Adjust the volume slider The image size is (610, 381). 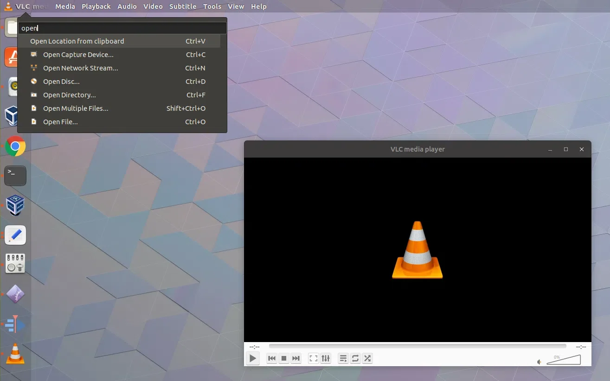(564, 360)
